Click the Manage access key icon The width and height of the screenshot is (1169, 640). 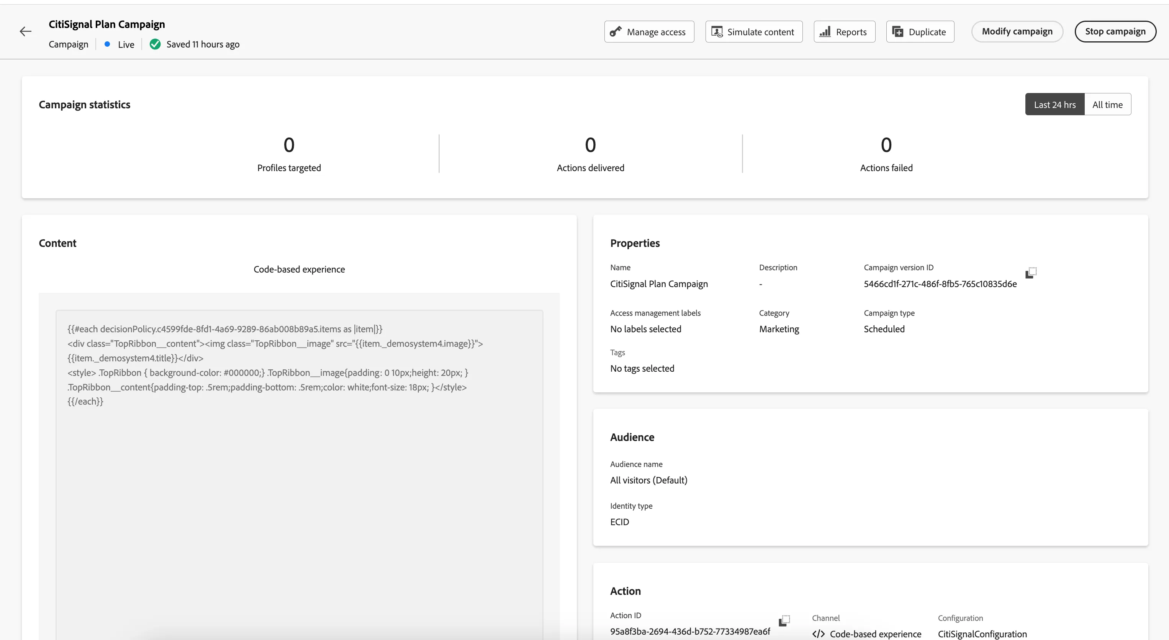(616, 32)
